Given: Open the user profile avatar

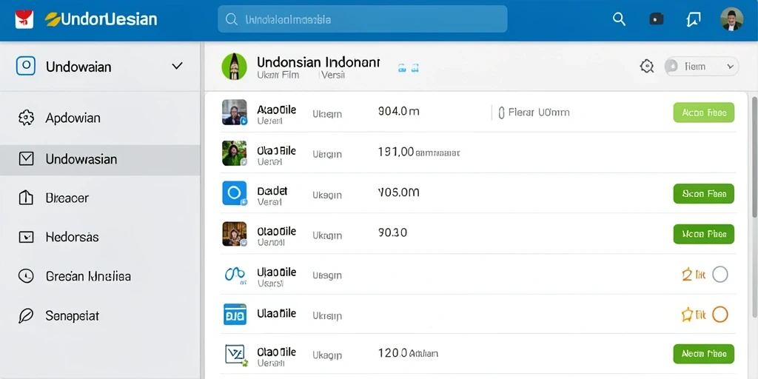Looking at the screenshot, I should 731,19.
